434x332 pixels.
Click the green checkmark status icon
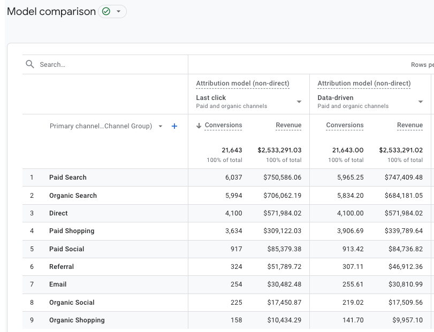pos(106,11)
